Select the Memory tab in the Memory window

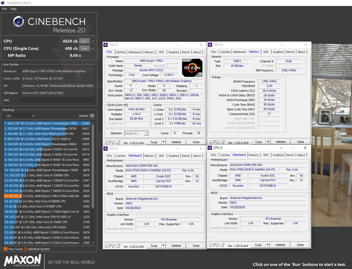(254, 52)
